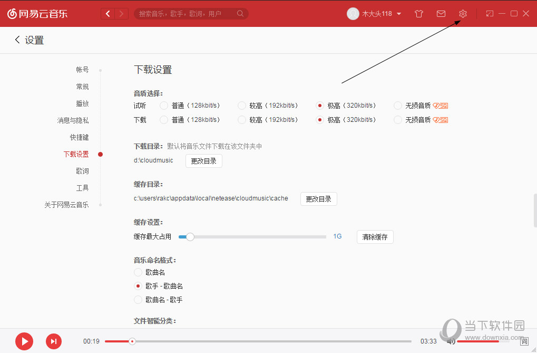Open the playlist icon near the timeline
Image resolution: width=537 pixels, height=353 pixels.
[x=525, y=341]
